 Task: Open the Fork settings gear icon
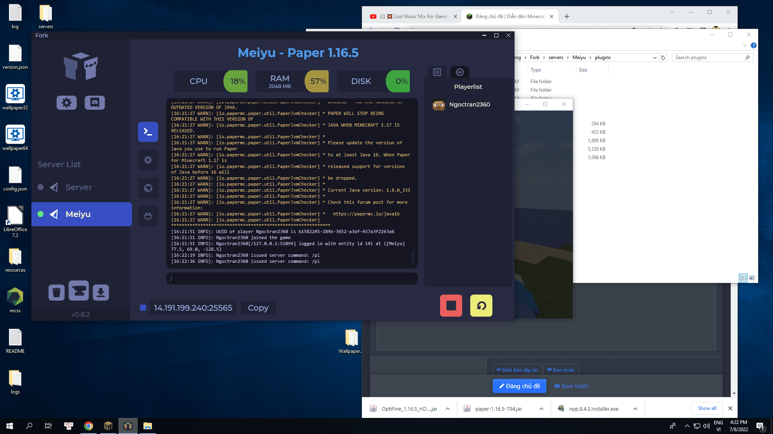pos(66,103)
